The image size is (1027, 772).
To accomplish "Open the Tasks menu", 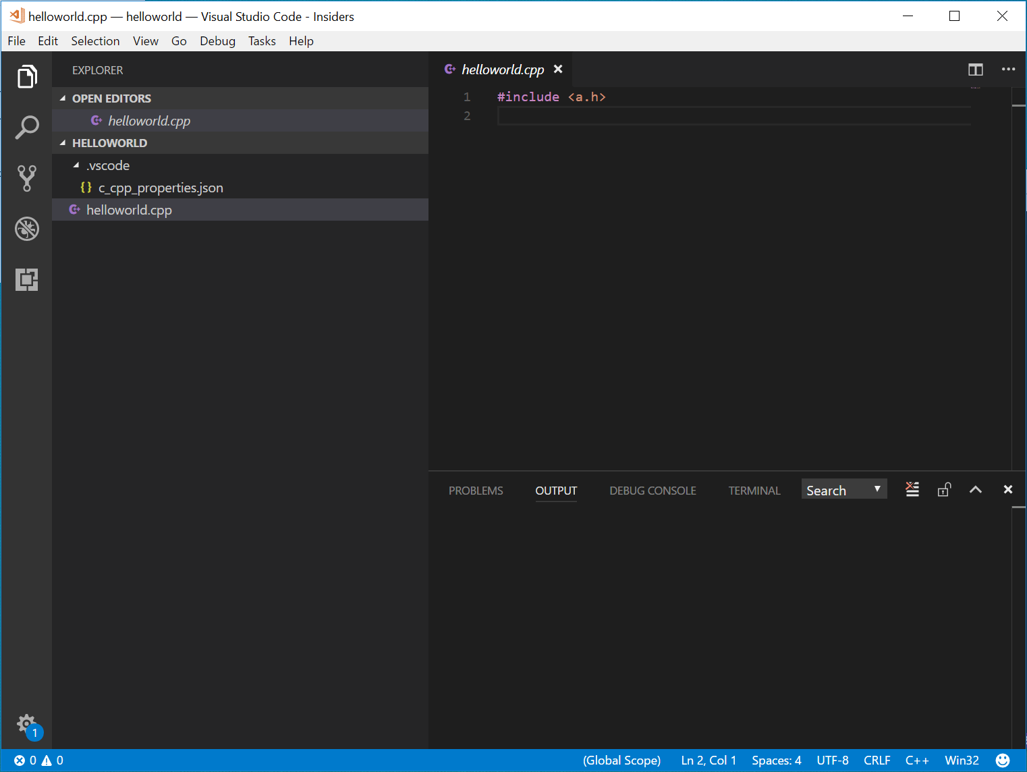I will tap(262, 41).
